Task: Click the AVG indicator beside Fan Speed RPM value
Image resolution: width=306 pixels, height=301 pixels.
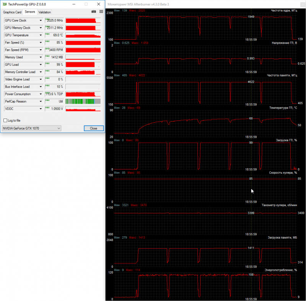Action: coord(47,49)
